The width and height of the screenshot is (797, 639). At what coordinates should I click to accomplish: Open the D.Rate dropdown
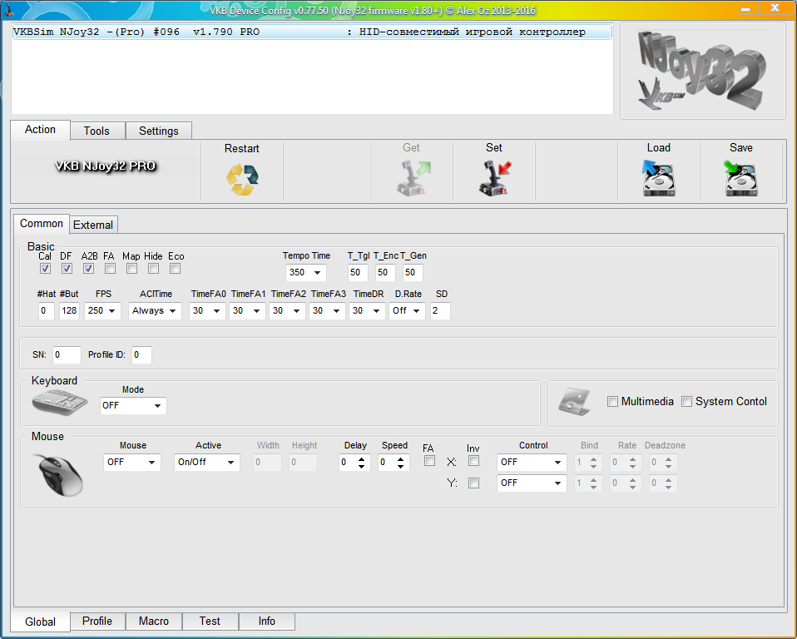tap(407, 310)
